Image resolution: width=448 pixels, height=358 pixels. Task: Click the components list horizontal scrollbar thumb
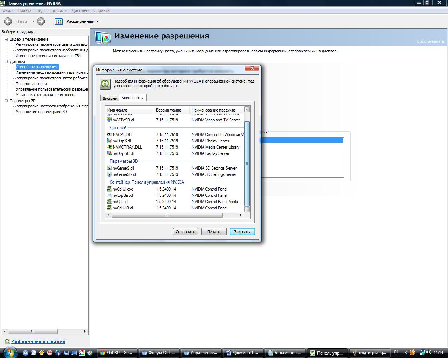click(167, 215)
